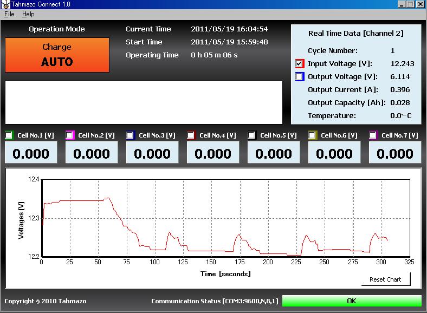The image size is (427, 313).
Task: Click the Cell No.7 voltage readout
Action: [395, 153]
